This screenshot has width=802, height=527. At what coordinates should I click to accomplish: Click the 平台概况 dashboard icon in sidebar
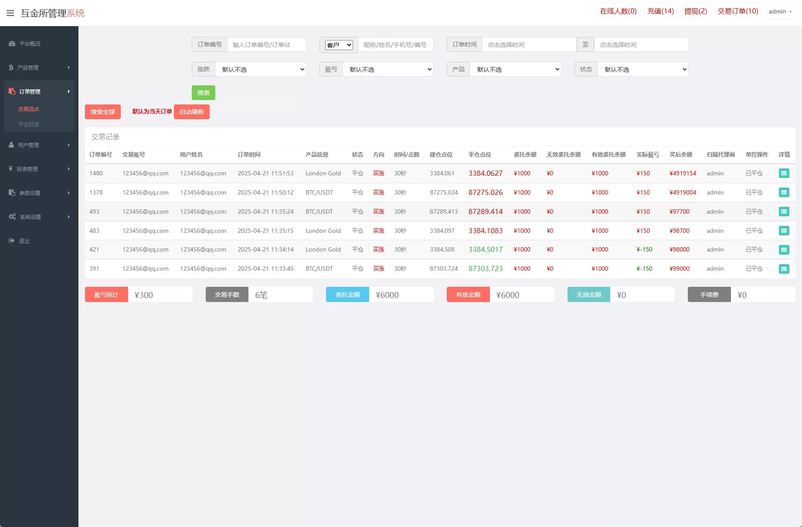pos(12,44)
